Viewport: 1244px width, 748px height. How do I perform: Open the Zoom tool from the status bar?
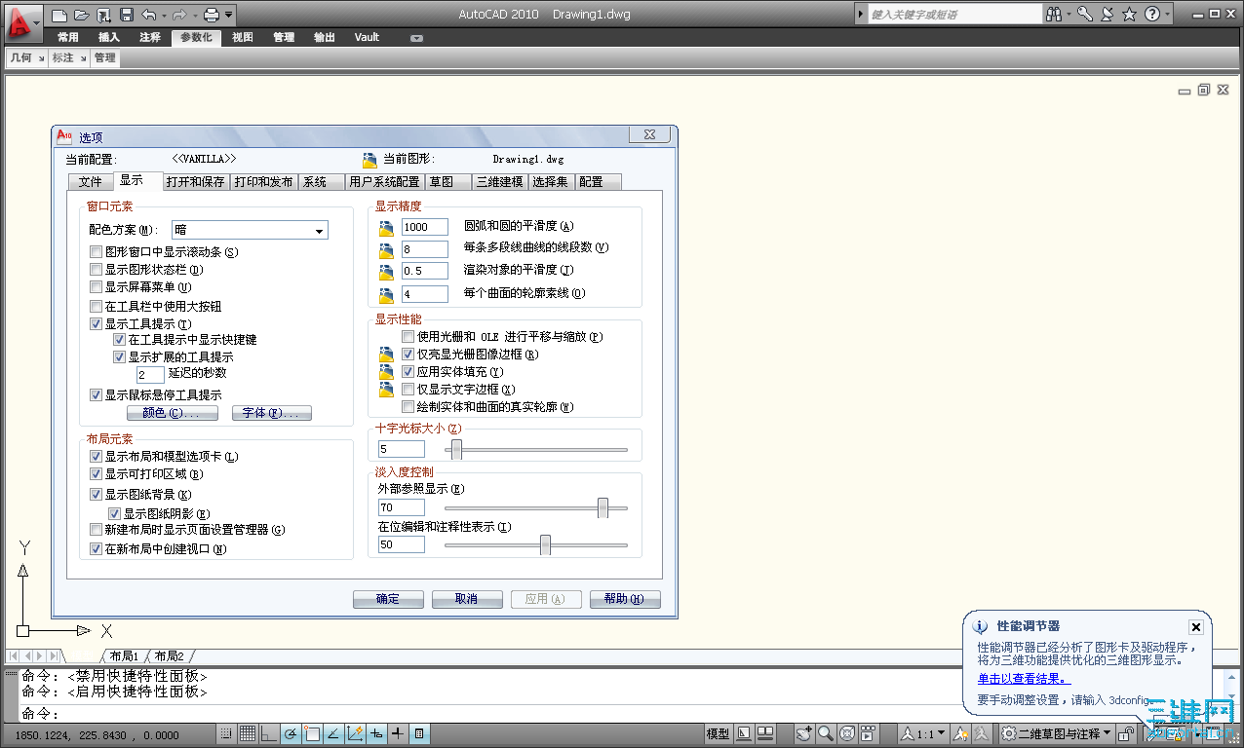pyautogui.click(x=826, y=733)
